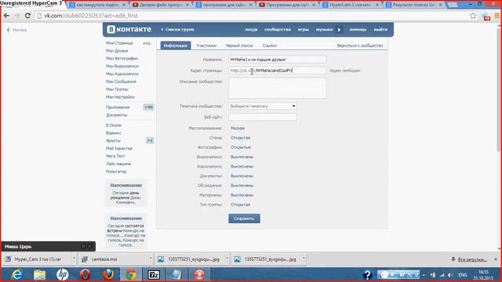Viewport: 502px width, 282px height.
Task: Open Firefox from the taskbar
Action: tap(108, 275)
